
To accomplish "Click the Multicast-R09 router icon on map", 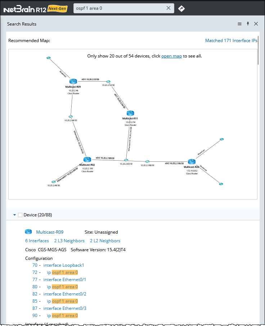I will [x=73, y=82].
